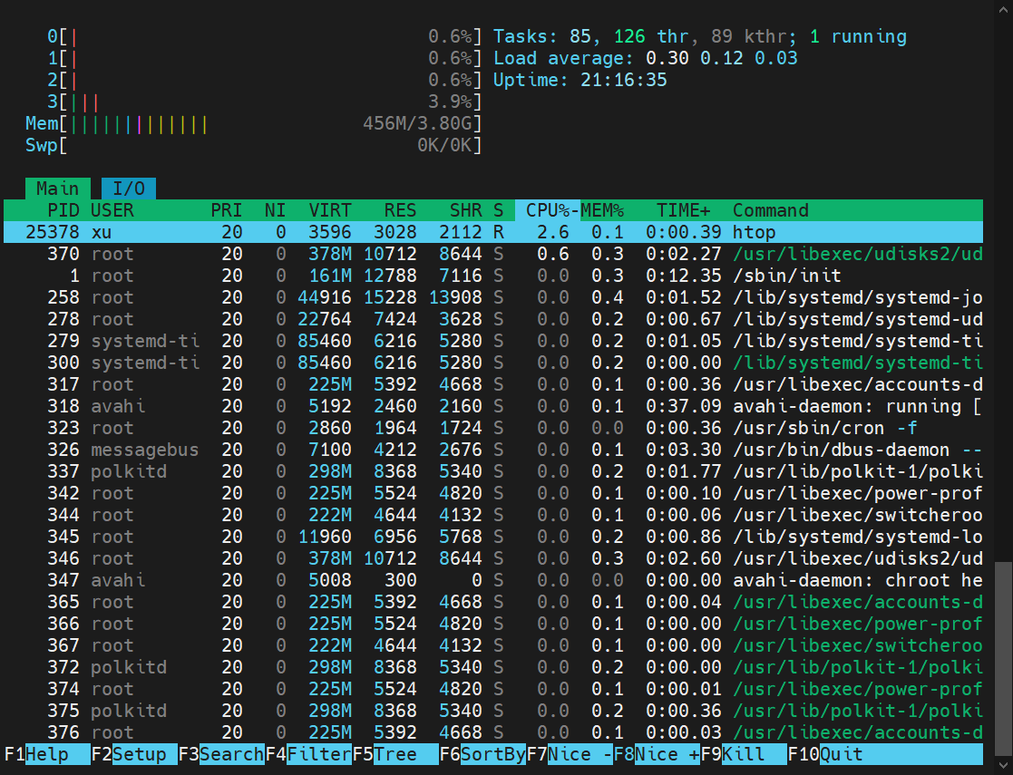The width and height of the screenshot is (1013, 775).
Task: Click the Mem usage meter
Action: point(254,123)
